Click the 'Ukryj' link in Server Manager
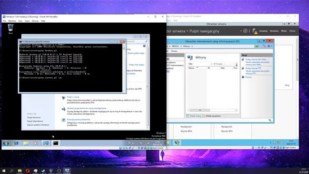The height and width of the screenshot is (174, 309). tap(287, 85)
